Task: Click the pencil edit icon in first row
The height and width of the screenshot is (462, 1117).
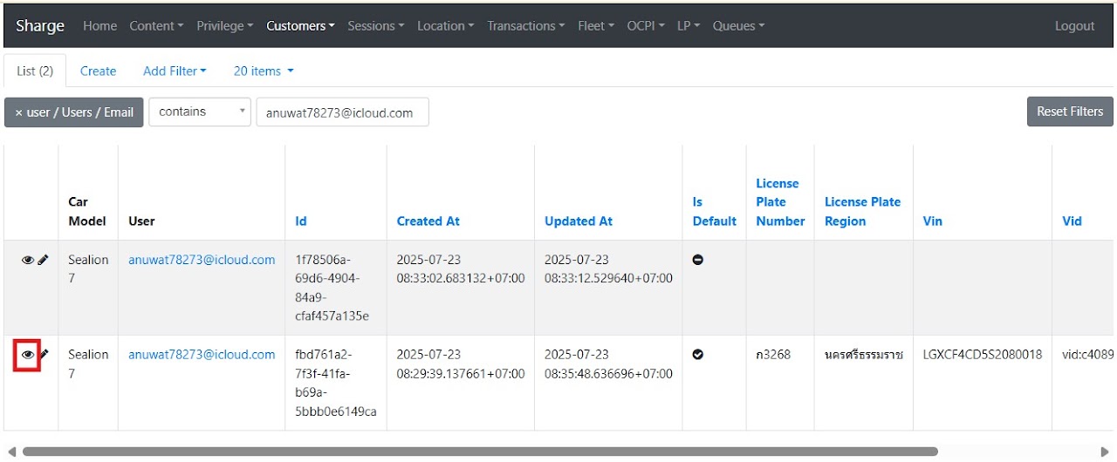Action: [44, 260]
